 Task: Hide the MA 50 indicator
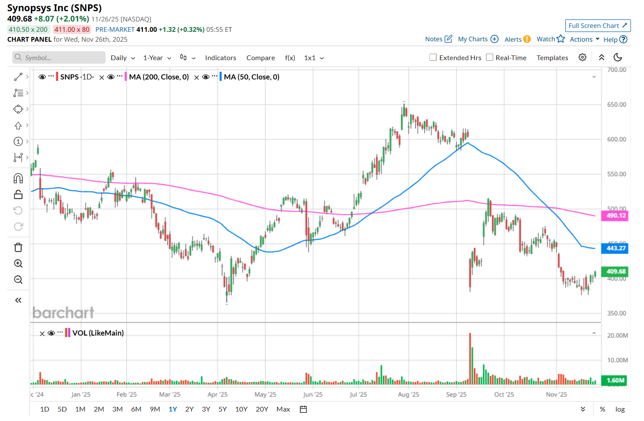pyautogui.click(x=205, y=77)
